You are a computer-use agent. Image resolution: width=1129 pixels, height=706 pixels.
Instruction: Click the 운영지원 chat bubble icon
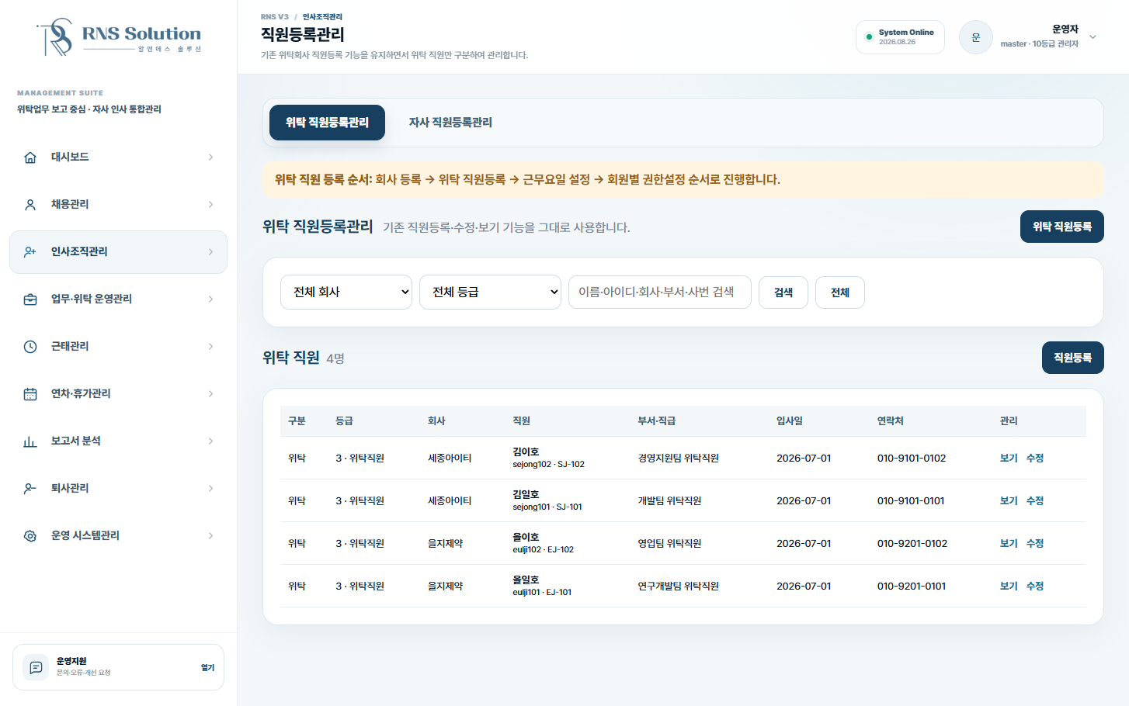point(36,667)
